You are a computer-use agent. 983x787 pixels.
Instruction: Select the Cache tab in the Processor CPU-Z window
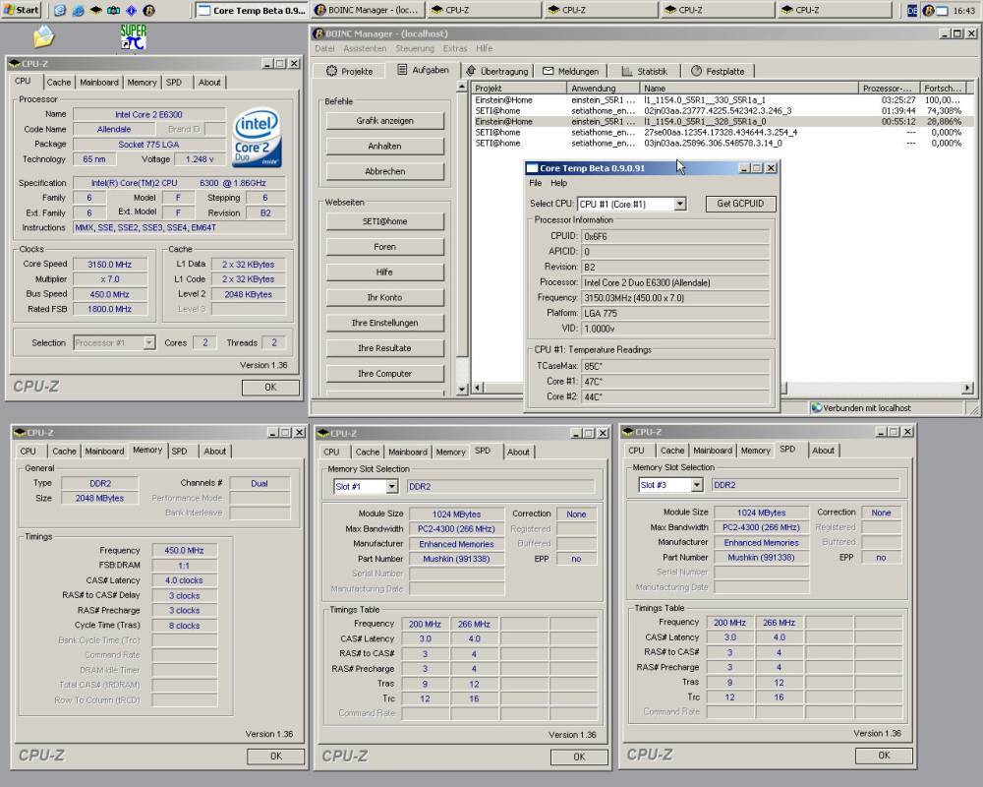pyautogui.click(x=59, y=83)
